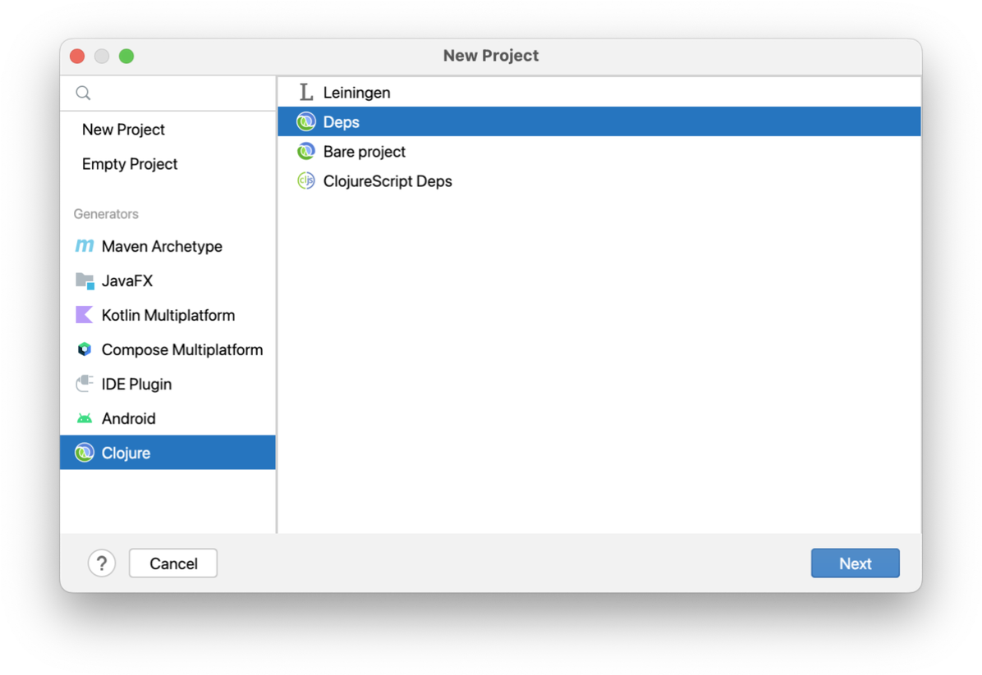Click the Android robot icon
Viewport: 982px width, 675px height.
click(85, 418)
